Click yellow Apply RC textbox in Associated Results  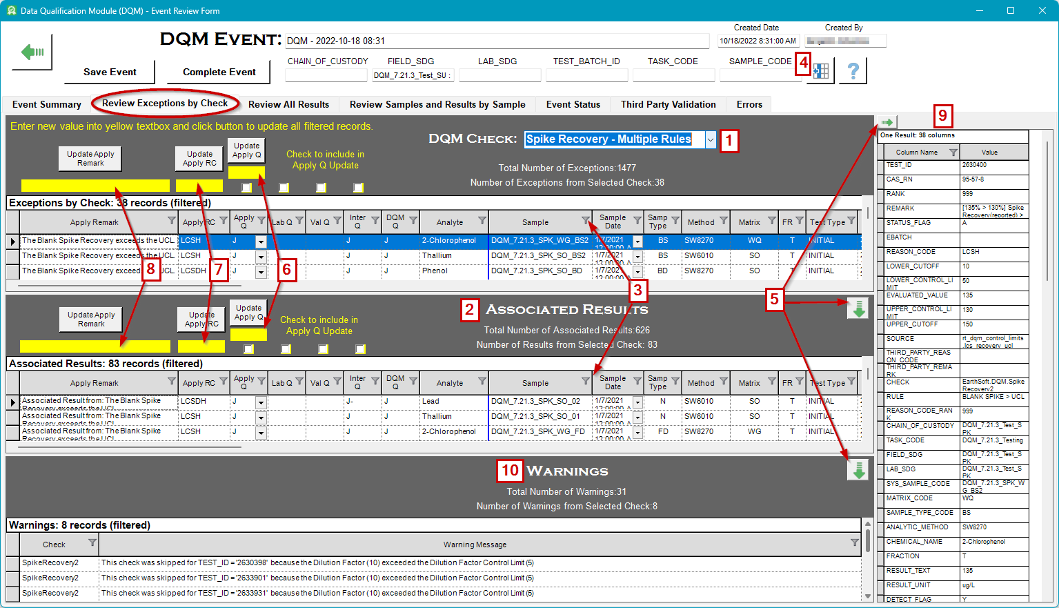tap(201, 346)
